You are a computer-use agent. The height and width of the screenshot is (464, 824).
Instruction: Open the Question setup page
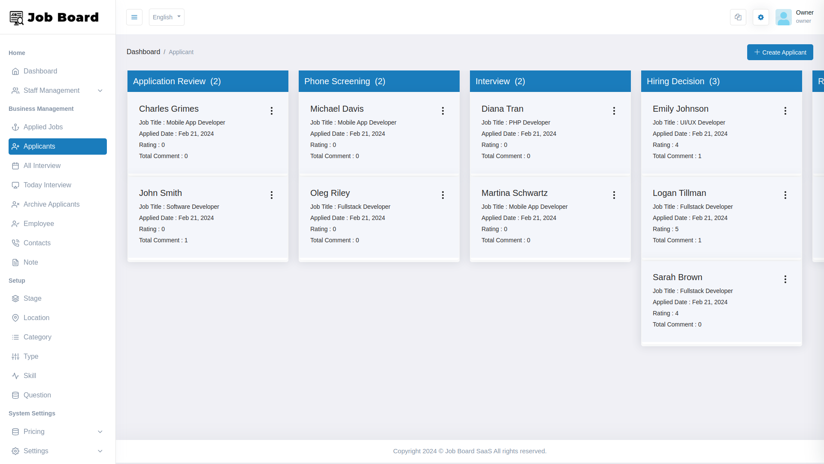point(37,395)
